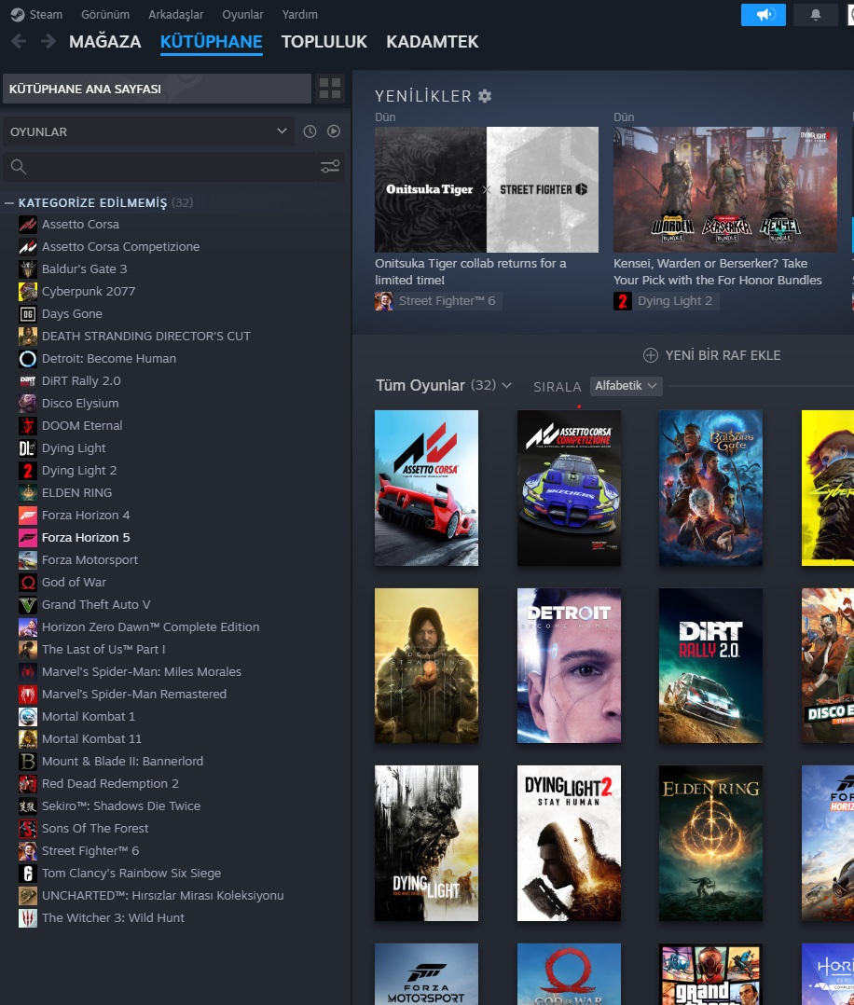This screenshot has width=854, height=1005.
Task: Open the Alfabetik sort dropdown
Action: pyautogui.click(x=626, y=386)
